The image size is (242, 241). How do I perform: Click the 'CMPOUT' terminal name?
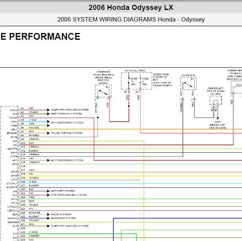pyautogui.click(x=13, y=211)
